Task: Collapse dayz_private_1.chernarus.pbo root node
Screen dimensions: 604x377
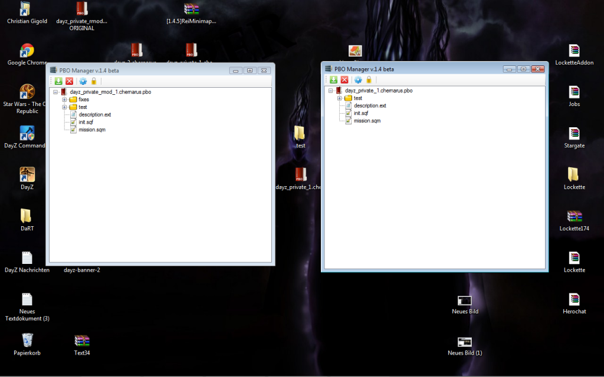Action: click(330, 91)
